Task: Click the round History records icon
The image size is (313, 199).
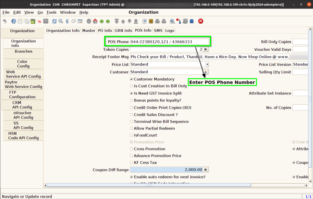Action: [x=89, y=21]
